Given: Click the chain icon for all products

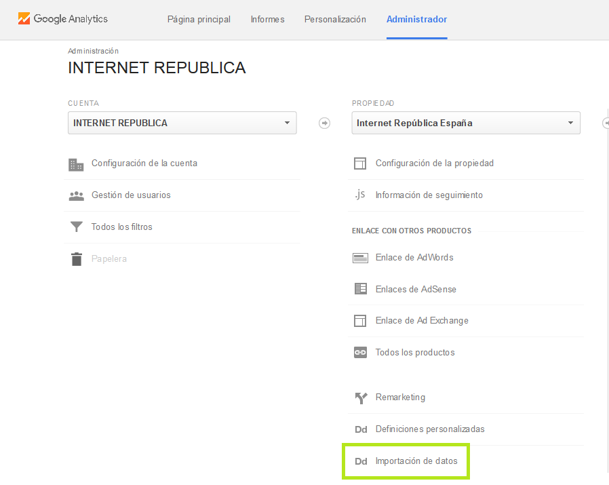Looking at the screenshot, I should [x=360, y=353].
